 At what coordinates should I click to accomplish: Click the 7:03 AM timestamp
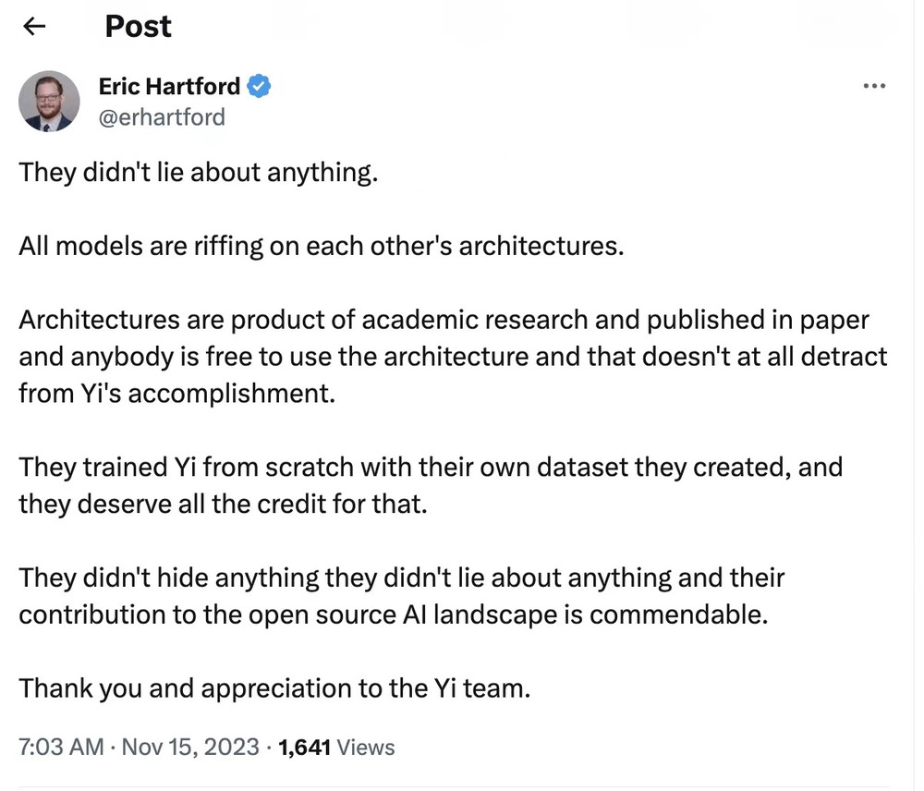61,747
